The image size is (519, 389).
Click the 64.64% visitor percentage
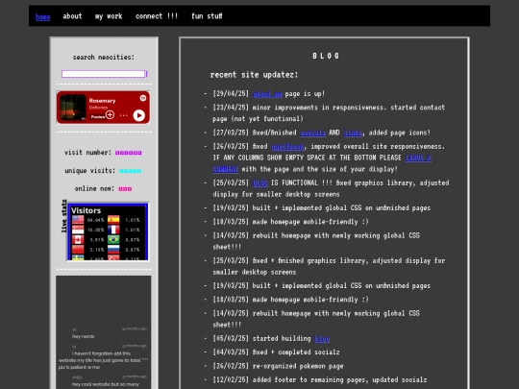click(96, 220)
